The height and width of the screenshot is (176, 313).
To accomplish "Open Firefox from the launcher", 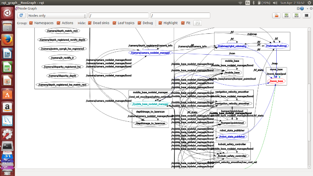I will click(x=7, y=40).
